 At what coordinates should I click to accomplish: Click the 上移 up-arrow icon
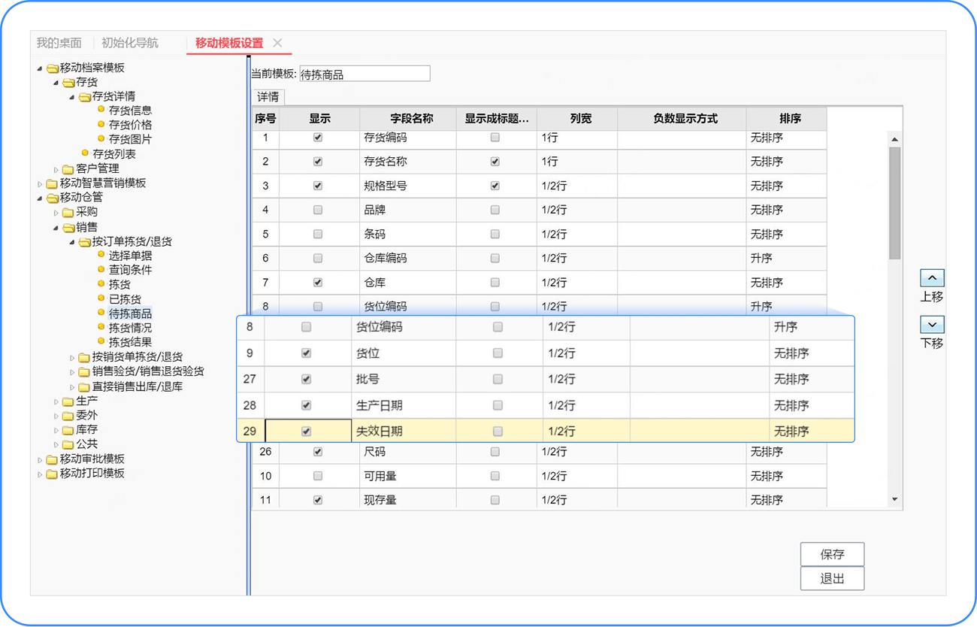click(932, 278)
